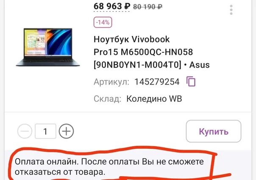Tap the Артикул label
This screenshot has width=256, height=180.
tap(111, 82)
